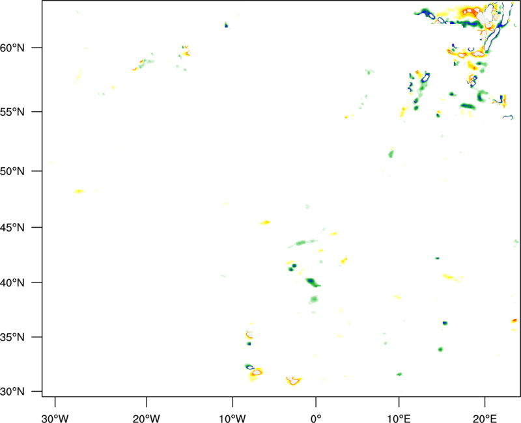Click the 55°N latitude label

[x=12, y=112]
